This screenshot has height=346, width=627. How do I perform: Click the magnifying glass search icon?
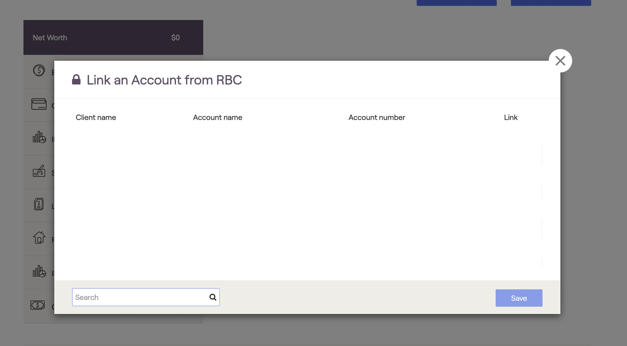213,297
